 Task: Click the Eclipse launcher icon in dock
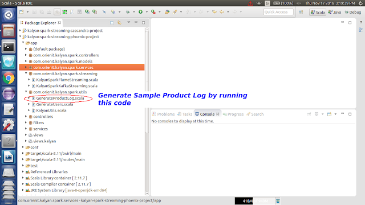pyautogui.click(x=9, y=94)
